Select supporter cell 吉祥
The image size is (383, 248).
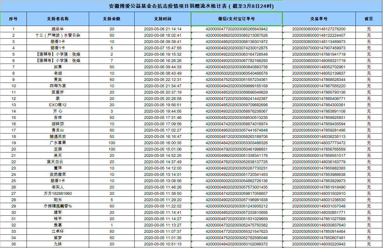point(58,118)
